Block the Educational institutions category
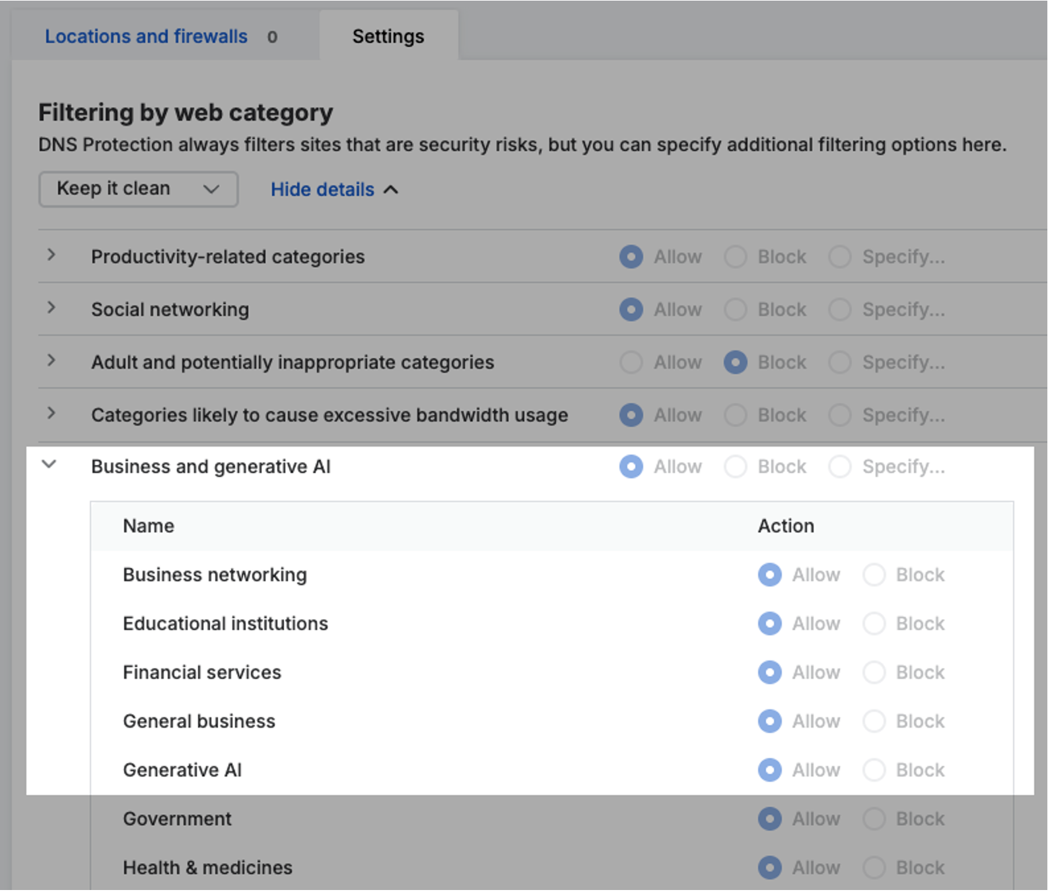1048x892 pixels. click(874, 623)
